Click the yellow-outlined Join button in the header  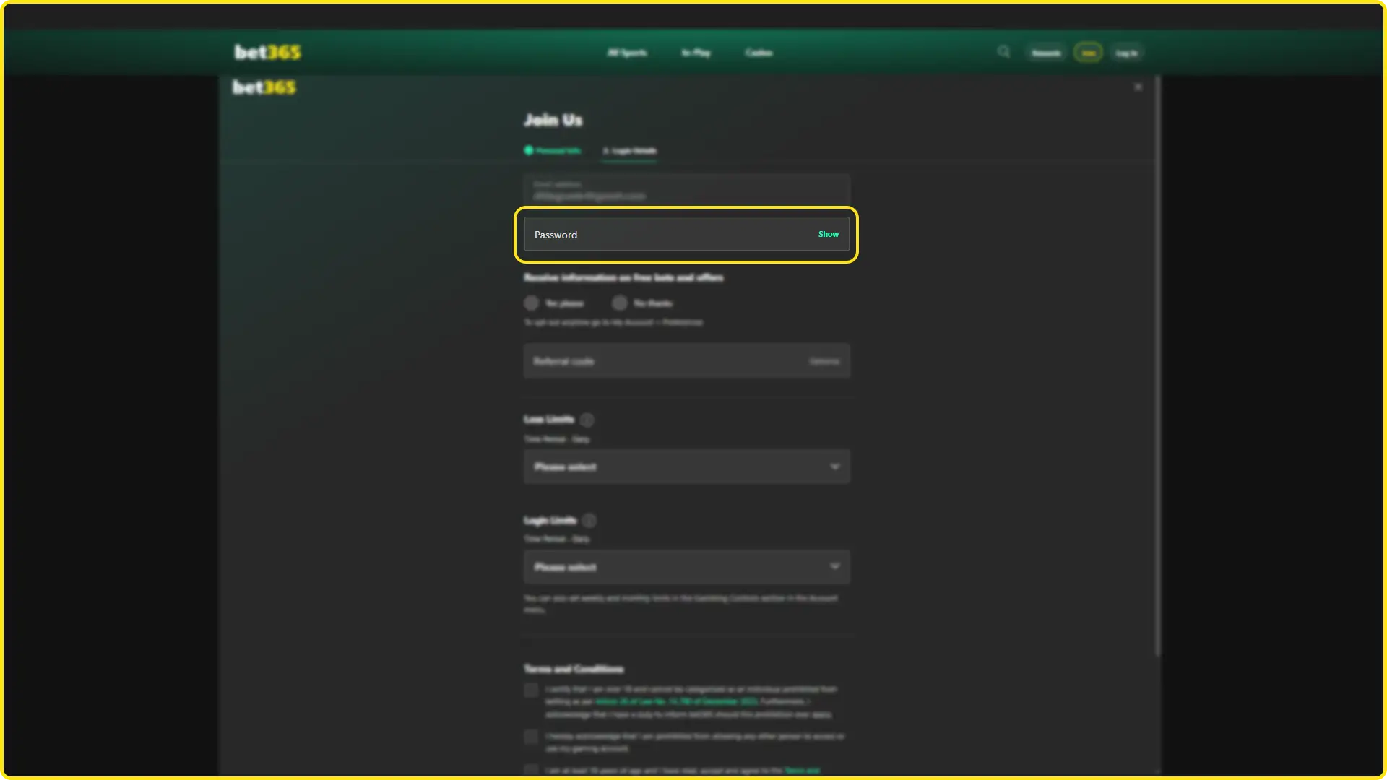pyautogui.click(x=1088, y=53)
